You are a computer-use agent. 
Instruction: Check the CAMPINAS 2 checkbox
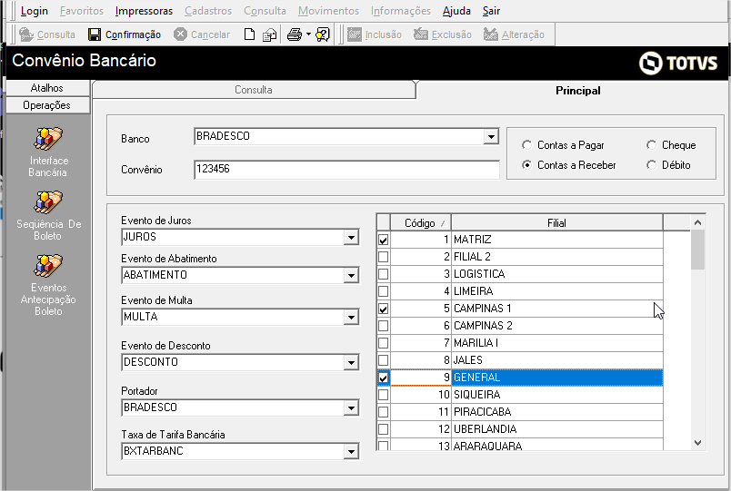tap(383, 326)
